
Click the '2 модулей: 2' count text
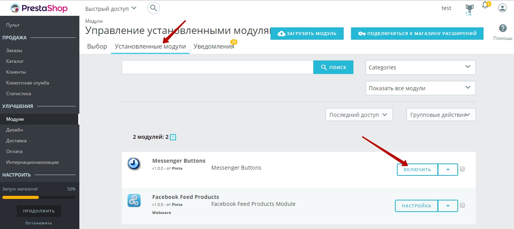[x=151, y=137]
